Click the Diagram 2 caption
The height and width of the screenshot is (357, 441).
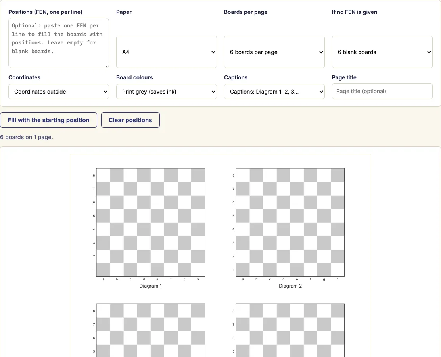coord(290,286)
